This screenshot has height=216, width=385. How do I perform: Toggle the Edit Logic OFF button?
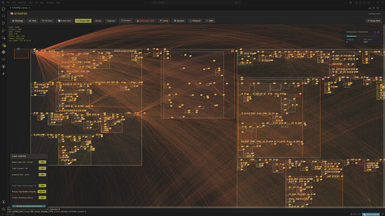[146, 21]
